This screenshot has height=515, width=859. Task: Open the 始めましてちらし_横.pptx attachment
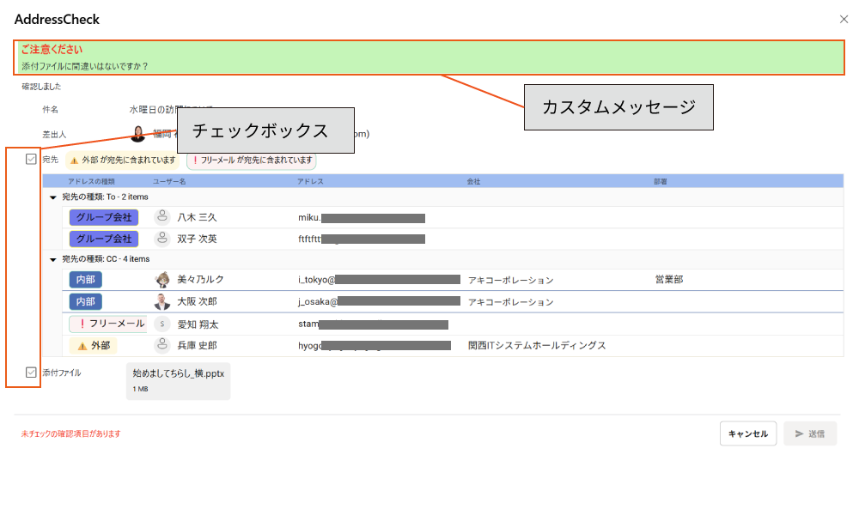[x=178, y=380]
